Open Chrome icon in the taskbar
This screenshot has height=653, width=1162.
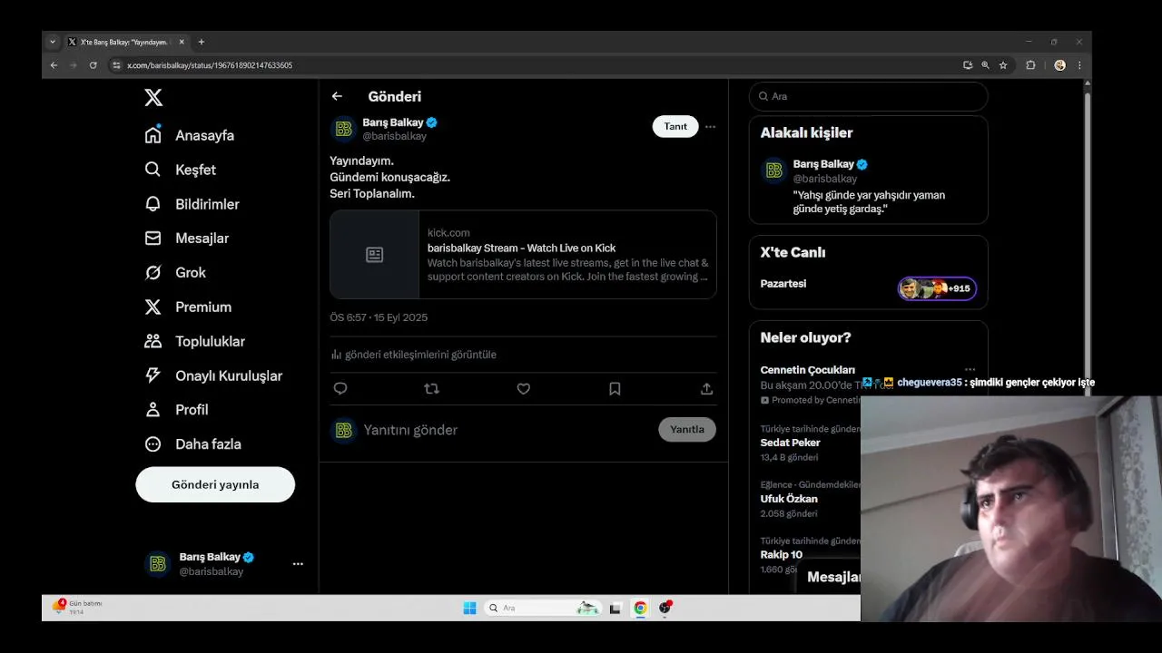640,608
